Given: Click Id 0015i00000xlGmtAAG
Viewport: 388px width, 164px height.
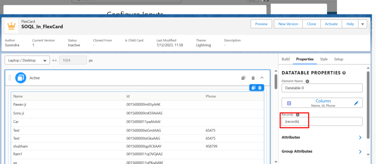Looking at the screenshot, I should (x=144, y=130).
